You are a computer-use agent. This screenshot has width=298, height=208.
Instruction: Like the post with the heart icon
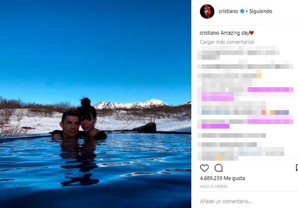[x=204, y=168]
